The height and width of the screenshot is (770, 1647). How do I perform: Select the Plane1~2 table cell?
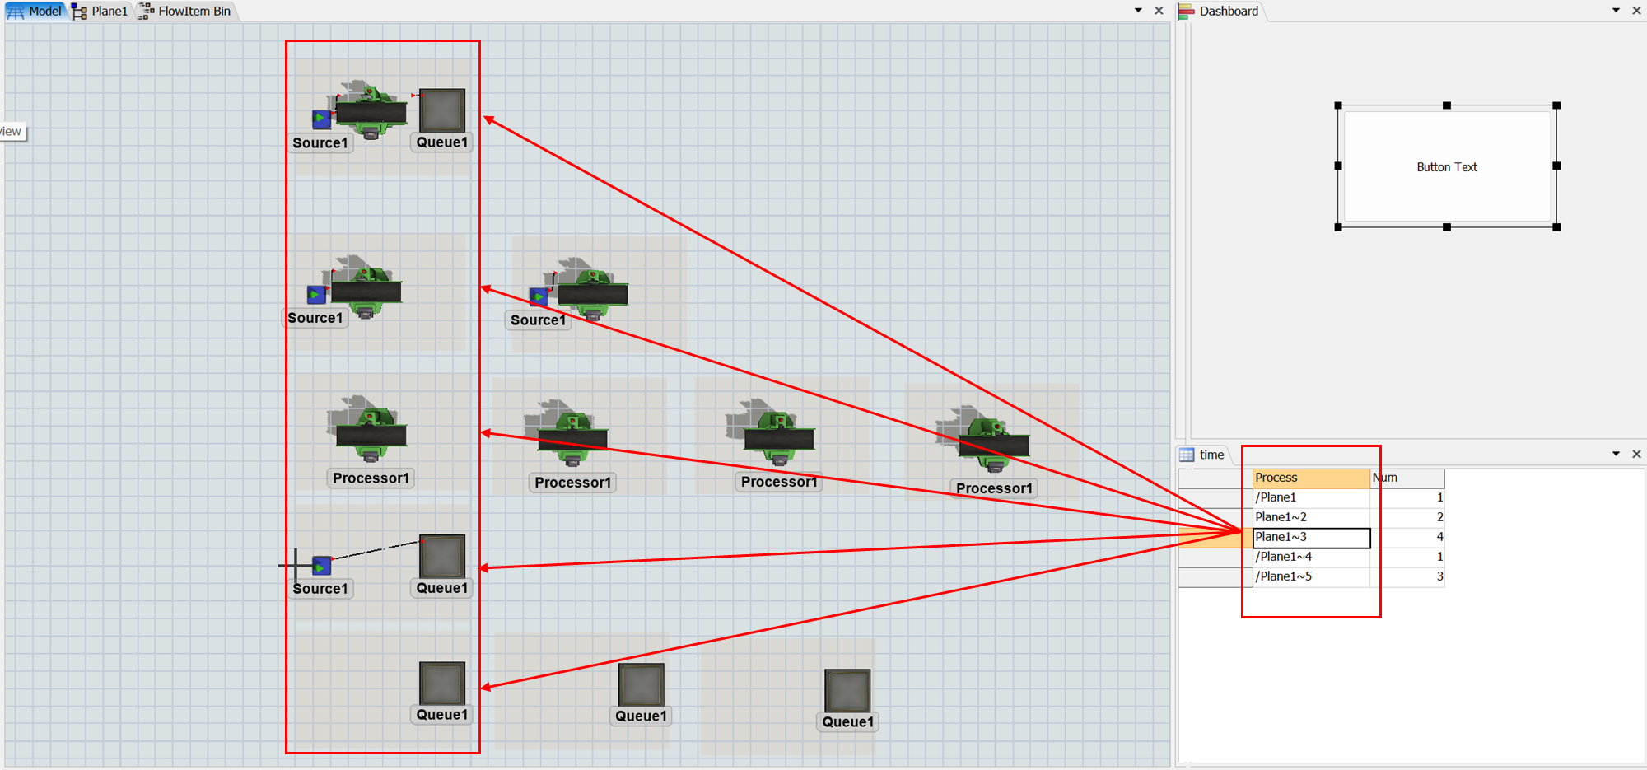(x=1310, y=517)
